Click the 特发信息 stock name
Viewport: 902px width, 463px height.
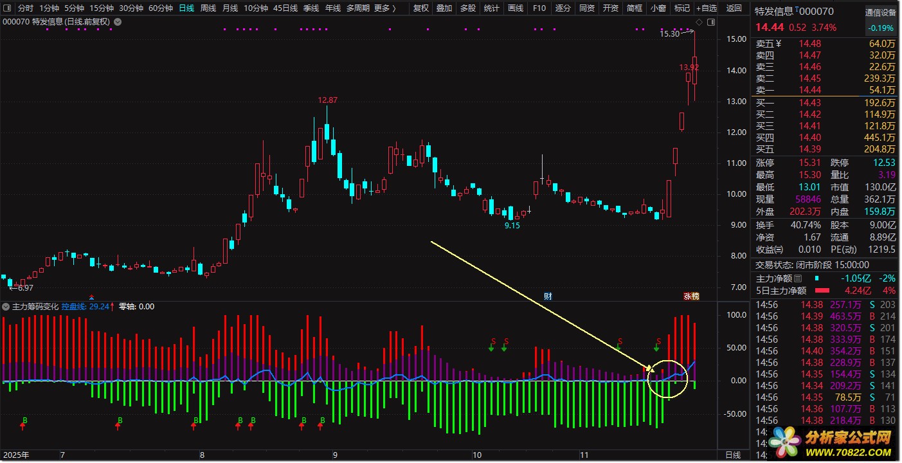click(775, 12)
